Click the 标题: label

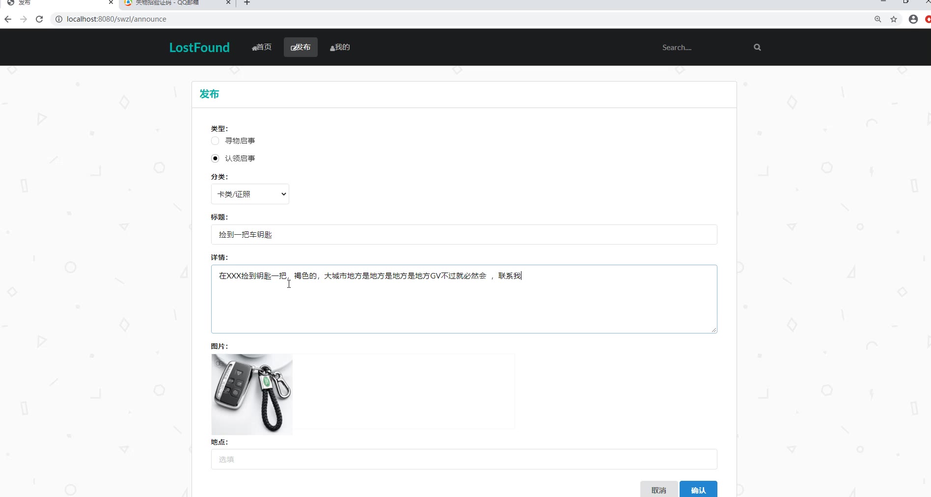tap(219, 217)
